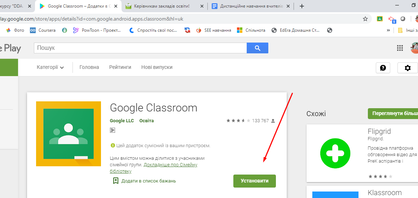Open the Flipgrid app icon

[335, 153]
